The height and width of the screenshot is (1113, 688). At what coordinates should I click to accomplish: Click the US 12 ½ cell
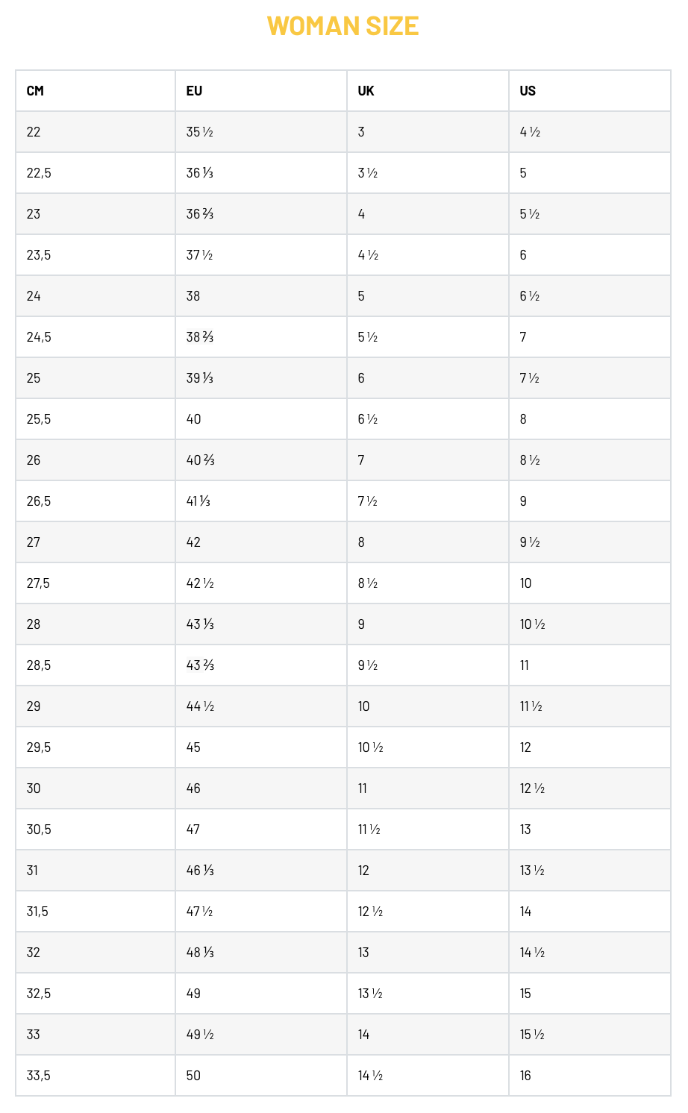point(532,788)
